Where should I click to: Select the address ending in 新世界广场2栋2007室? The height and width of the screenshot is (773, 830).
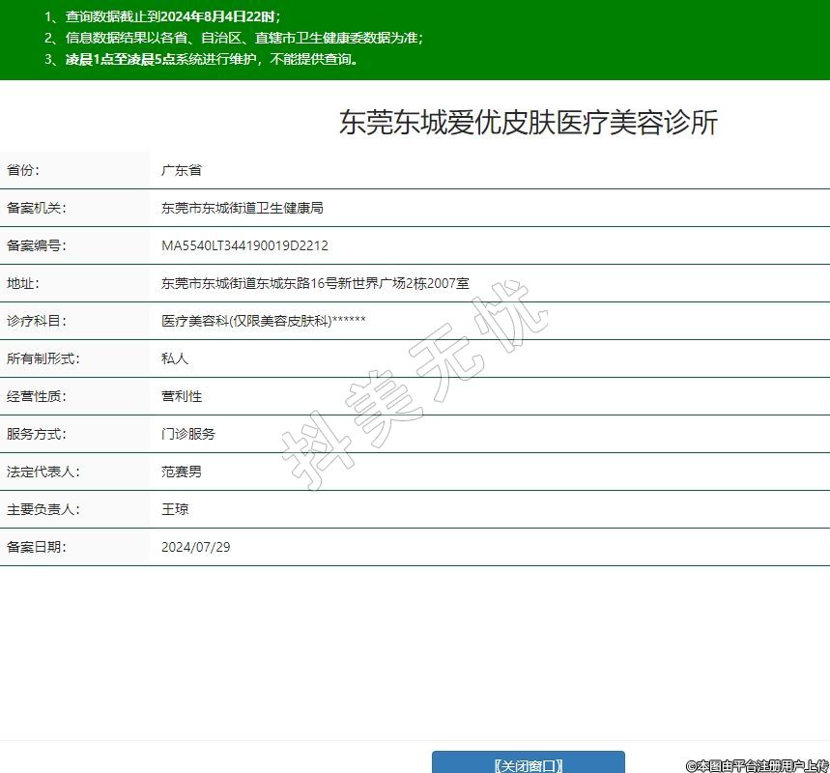coord(315,283)
